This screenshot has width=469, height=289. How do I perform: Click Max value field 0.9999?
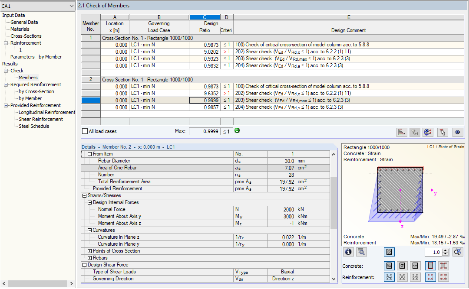pyautogui.click(x=204, y=131)
